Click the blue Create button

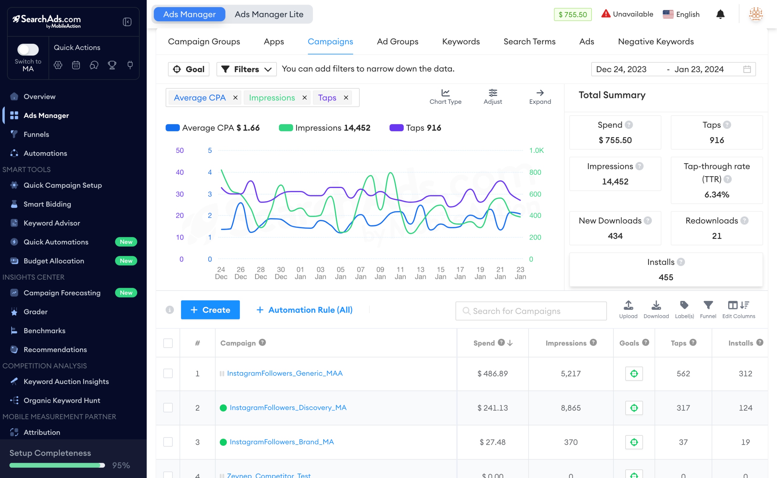click(x=210, y=310)
